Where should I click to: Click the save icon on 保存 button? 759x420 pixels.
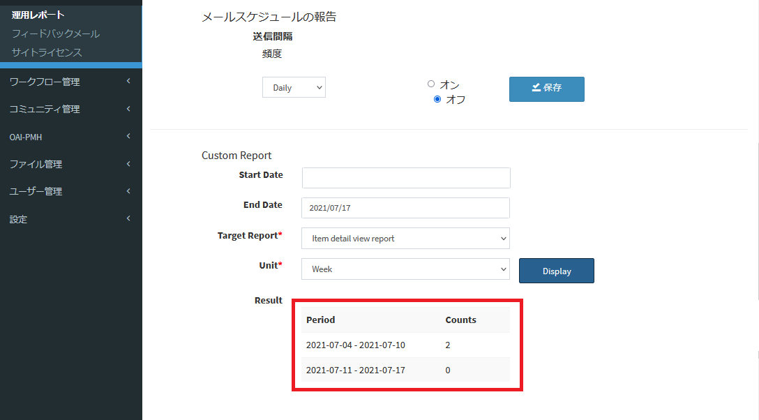536,88
